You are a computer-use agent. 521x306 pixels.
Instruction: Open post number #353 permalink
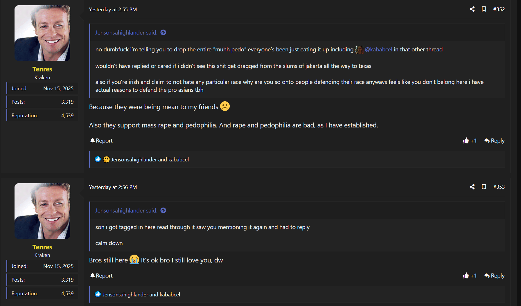[499, 187]
